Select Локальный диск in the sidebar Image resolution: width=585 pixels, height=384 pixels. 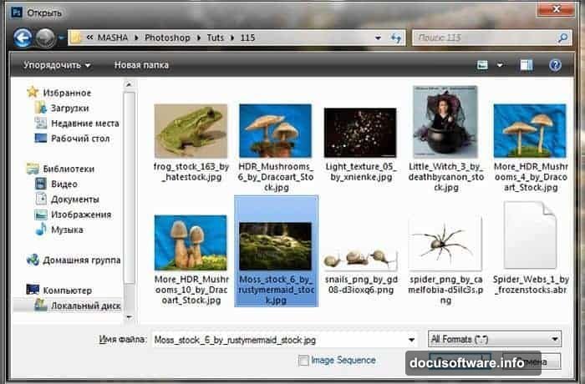[x=85, y=306]
